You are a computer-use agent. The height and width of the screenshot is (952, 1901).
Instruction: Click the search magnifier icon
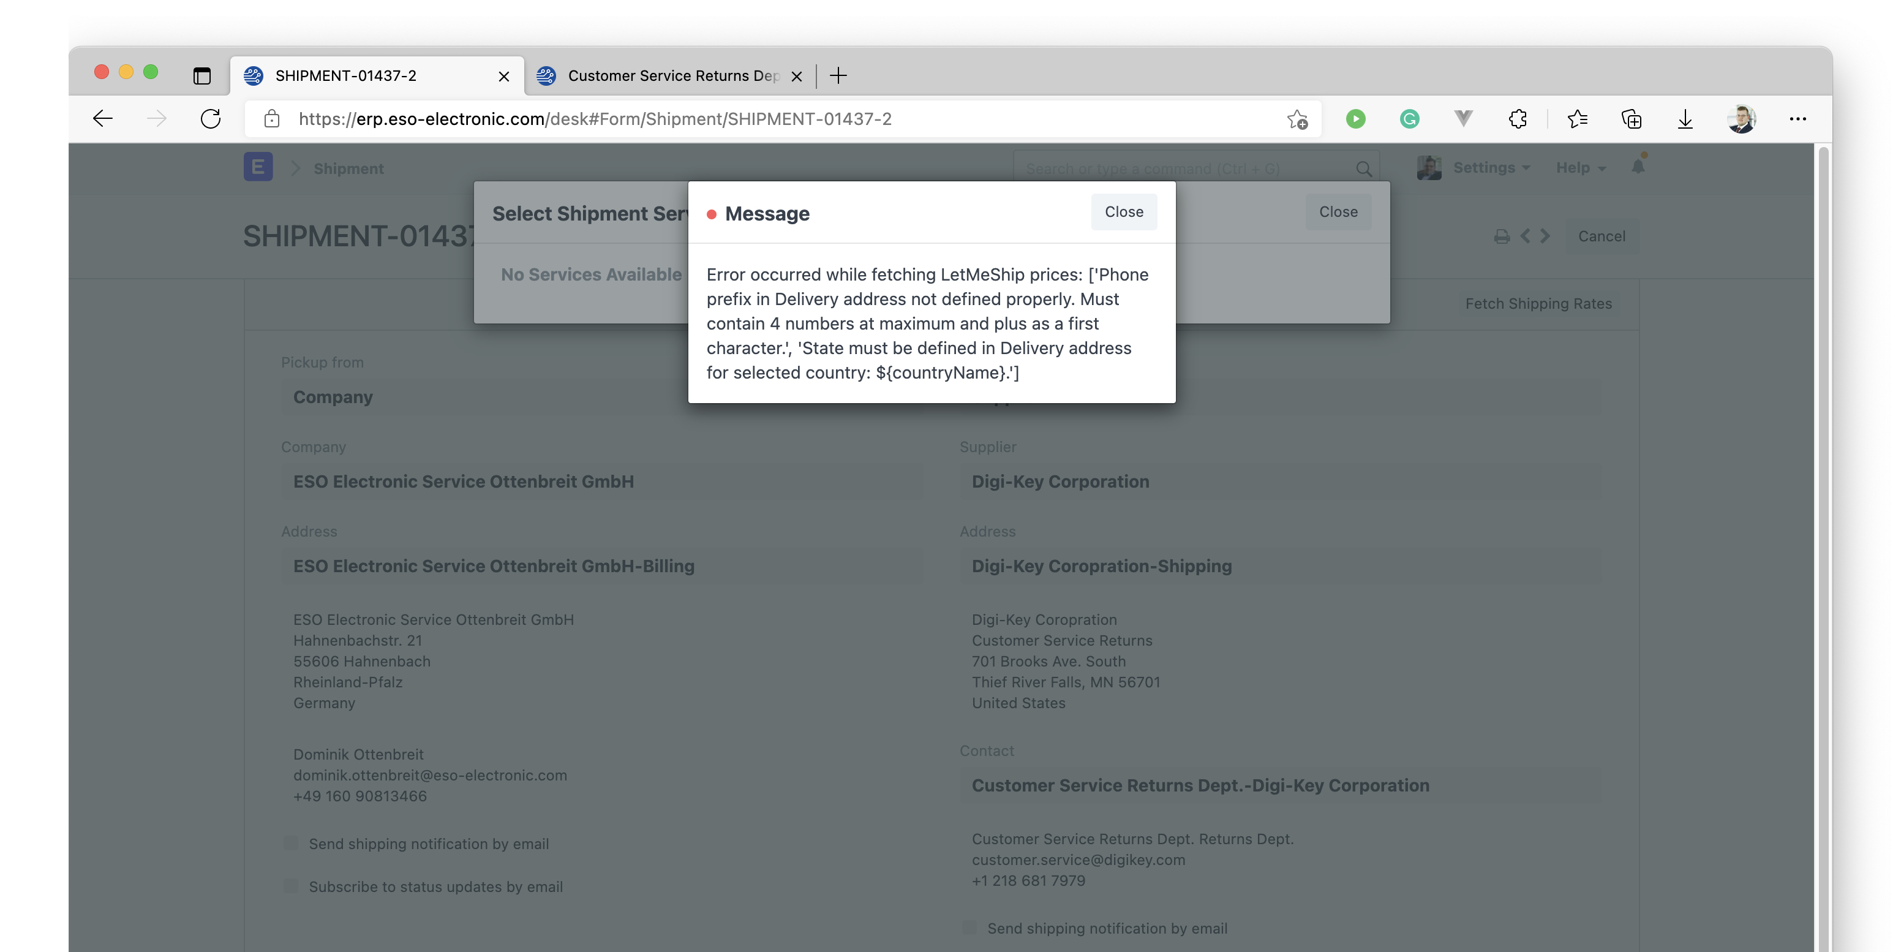coord(1363,168)
